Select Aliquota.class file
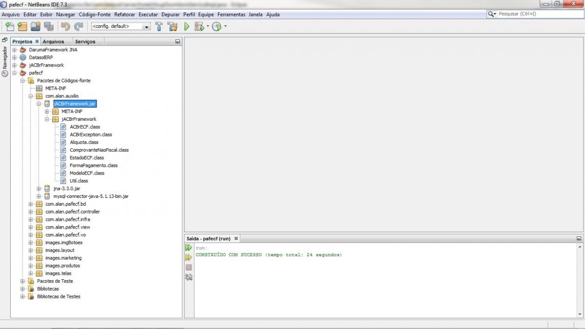The width and height of the screenshot is (585, 329). click(x=84, y=142)
